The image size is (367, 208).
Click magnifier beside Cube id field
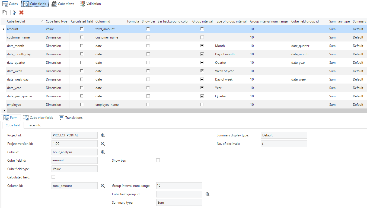103,152
